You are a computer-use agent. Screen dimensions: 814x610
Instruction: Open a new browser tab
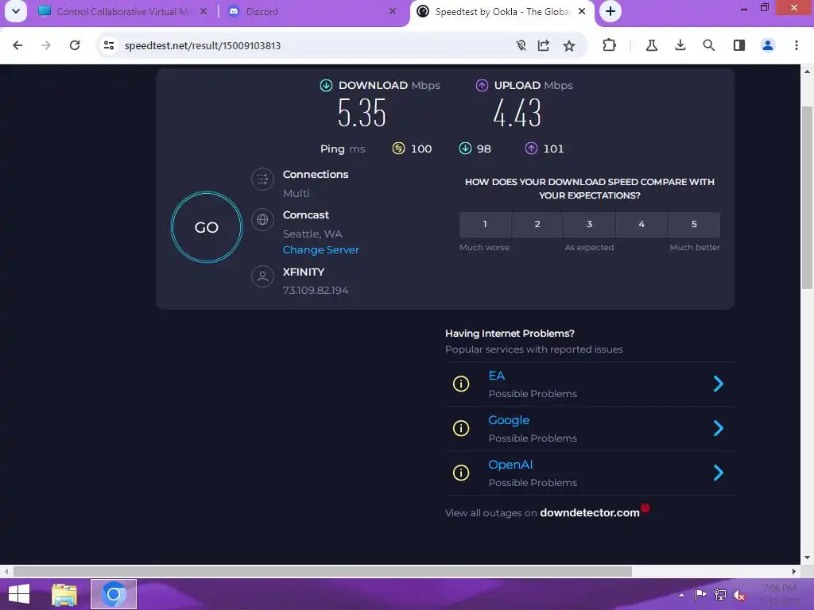[x=610, y=11]
